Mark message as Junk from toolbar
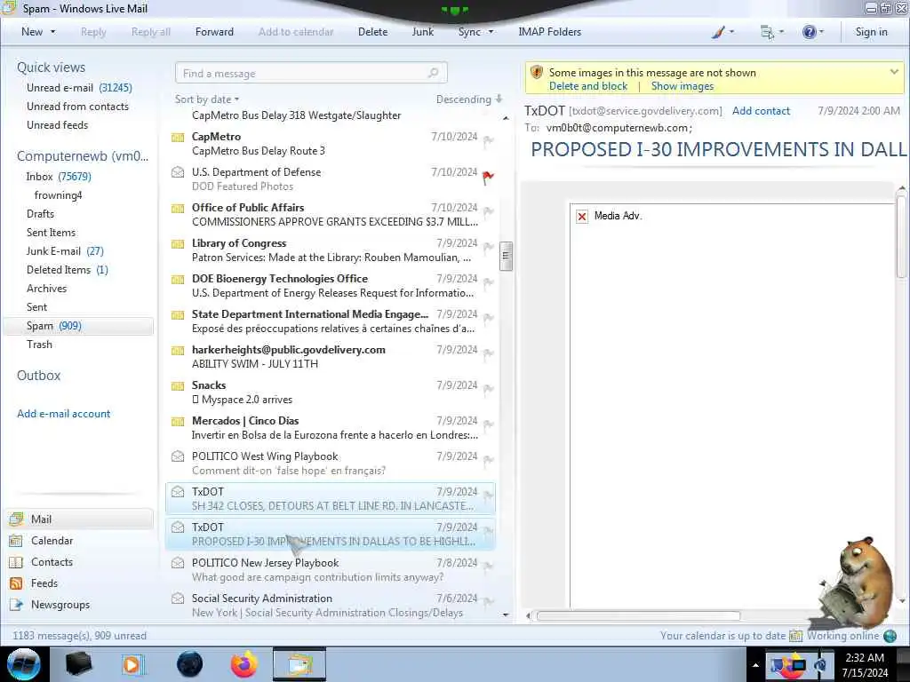 [422, 32]
